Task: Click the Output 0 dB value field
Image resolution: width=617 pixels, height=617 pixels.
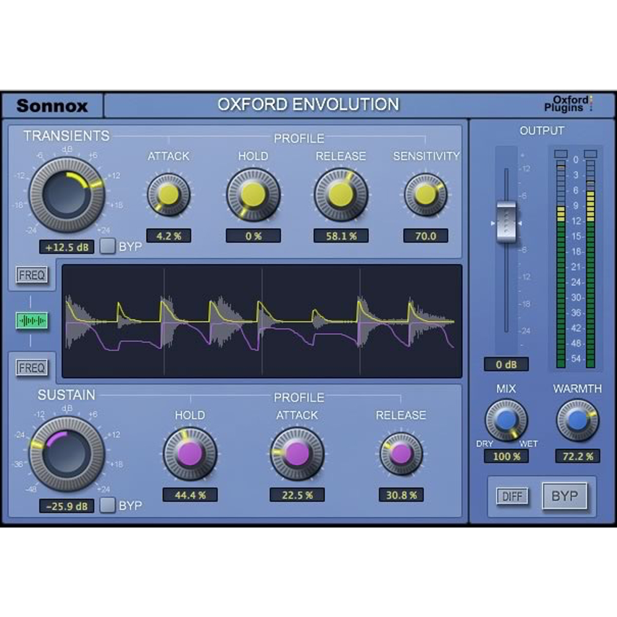Action: pyautogui.click(x=506, y=365)
